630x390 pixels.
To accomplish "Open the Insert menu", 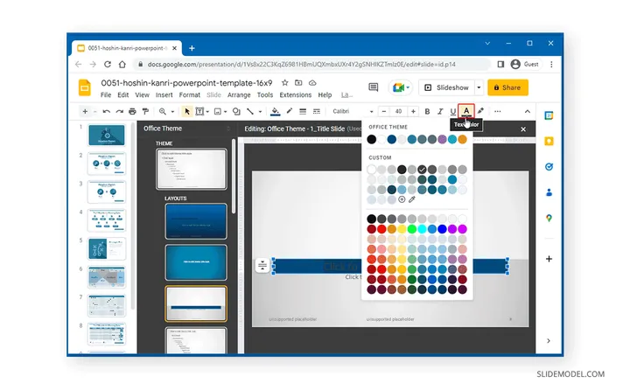I will [164, 94].
